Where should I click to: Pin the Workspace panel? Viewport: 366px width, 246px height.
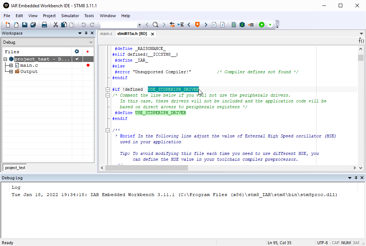[x=86, y=33]
